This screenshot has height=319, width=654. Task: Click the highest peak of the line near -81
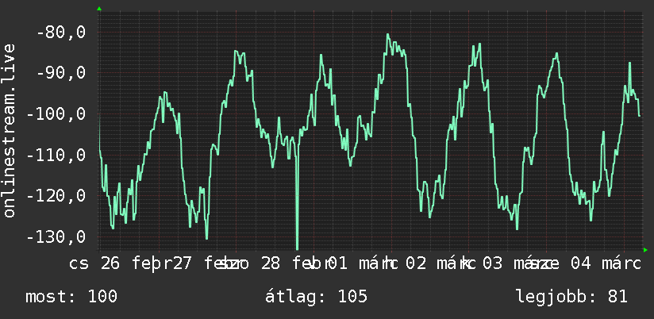(388, 35)
